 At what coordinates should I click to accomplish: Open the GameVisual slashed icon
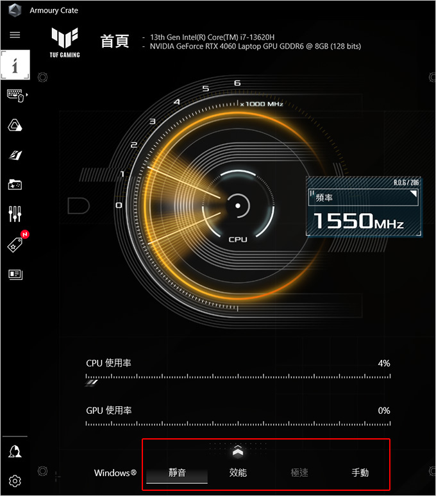pyautogui.click(x=15, y=155)
